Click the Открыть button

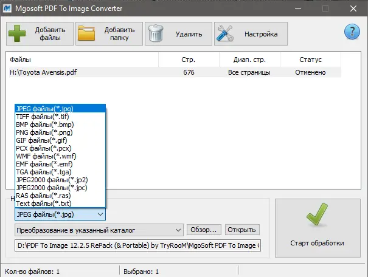click(242, 230)
